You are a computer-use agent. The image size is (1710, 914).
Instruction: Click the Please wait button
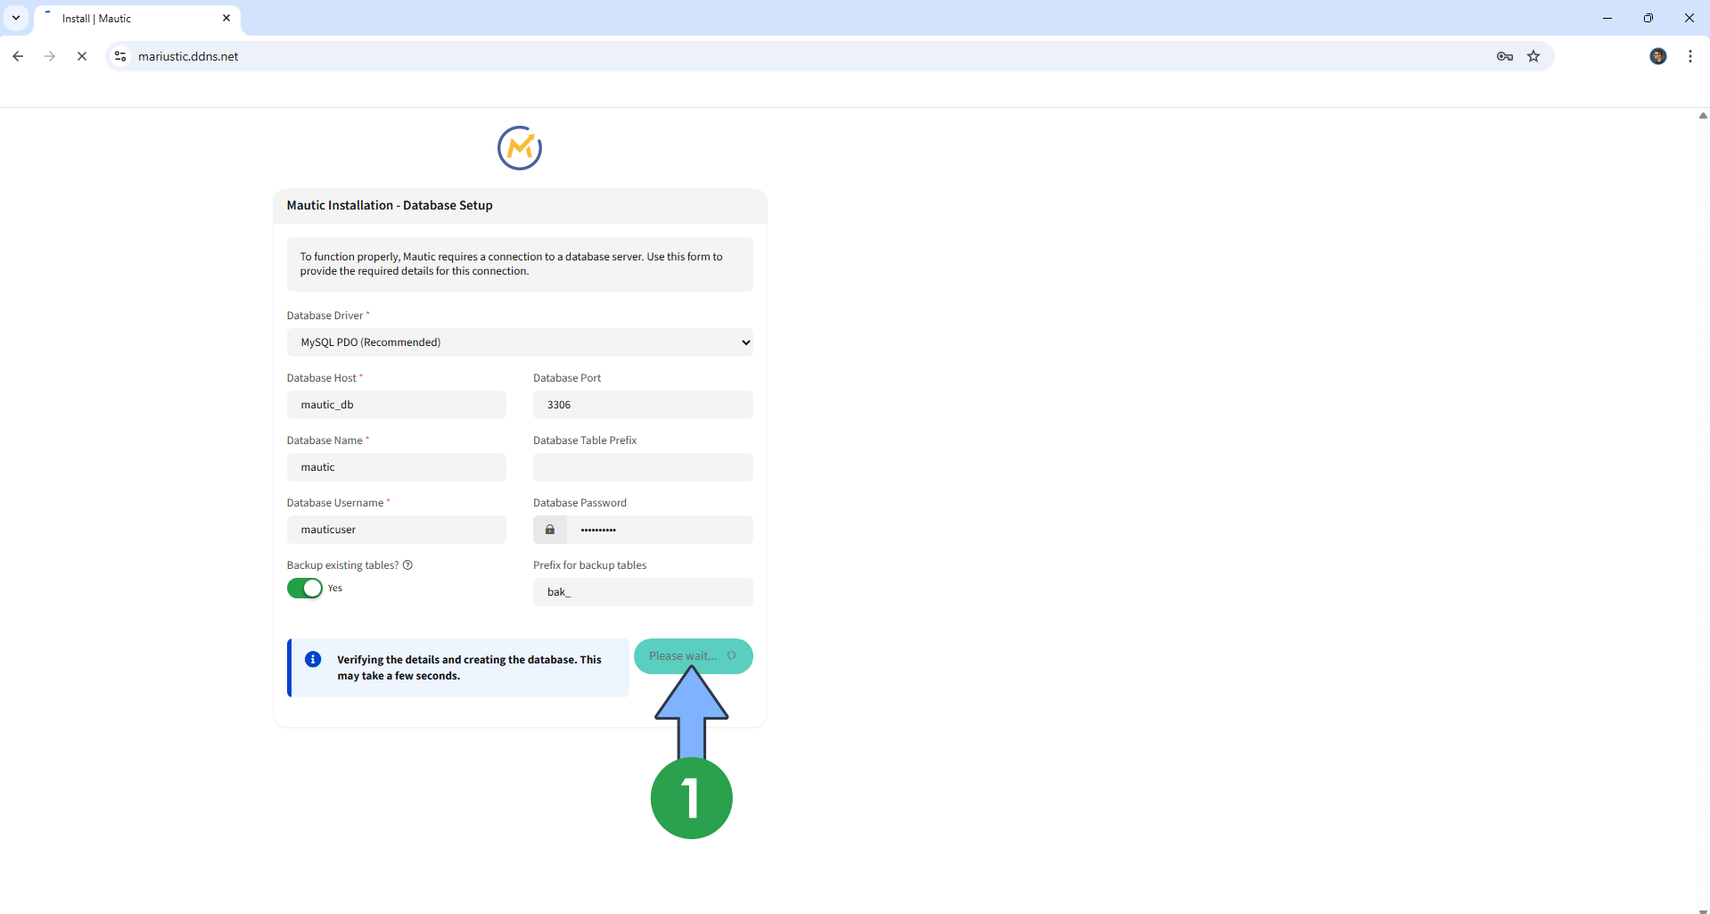pos(693,656)
